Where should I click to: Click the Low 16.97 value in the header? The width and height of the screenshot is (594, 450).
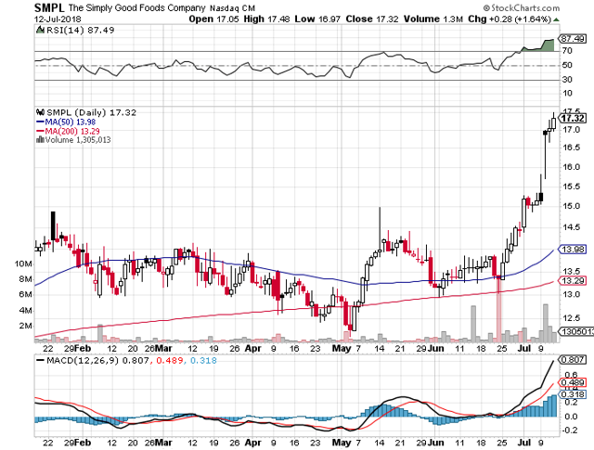pyautogui.click(x=317, y=19)
